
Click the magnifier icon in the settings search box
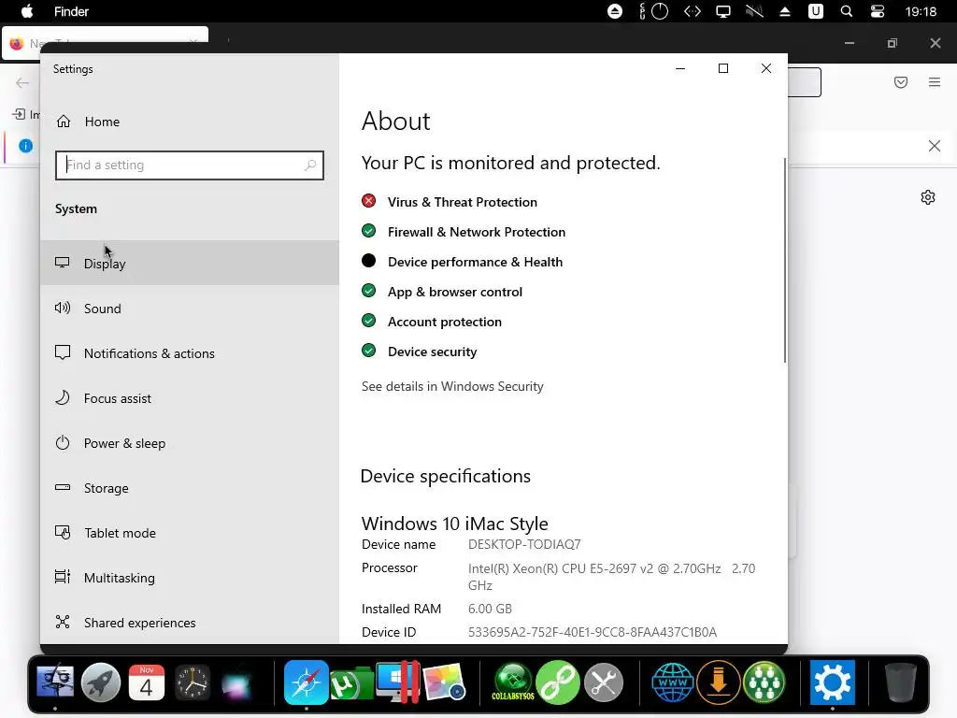[x=310, y=165]
